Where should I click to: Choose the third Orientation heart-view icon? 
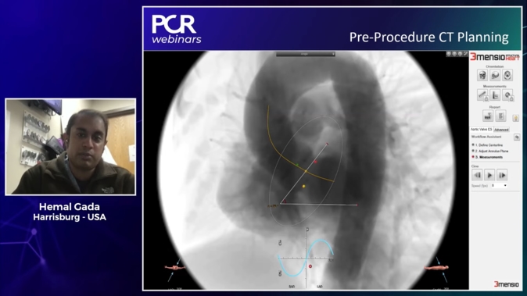[x=507, y=75]
